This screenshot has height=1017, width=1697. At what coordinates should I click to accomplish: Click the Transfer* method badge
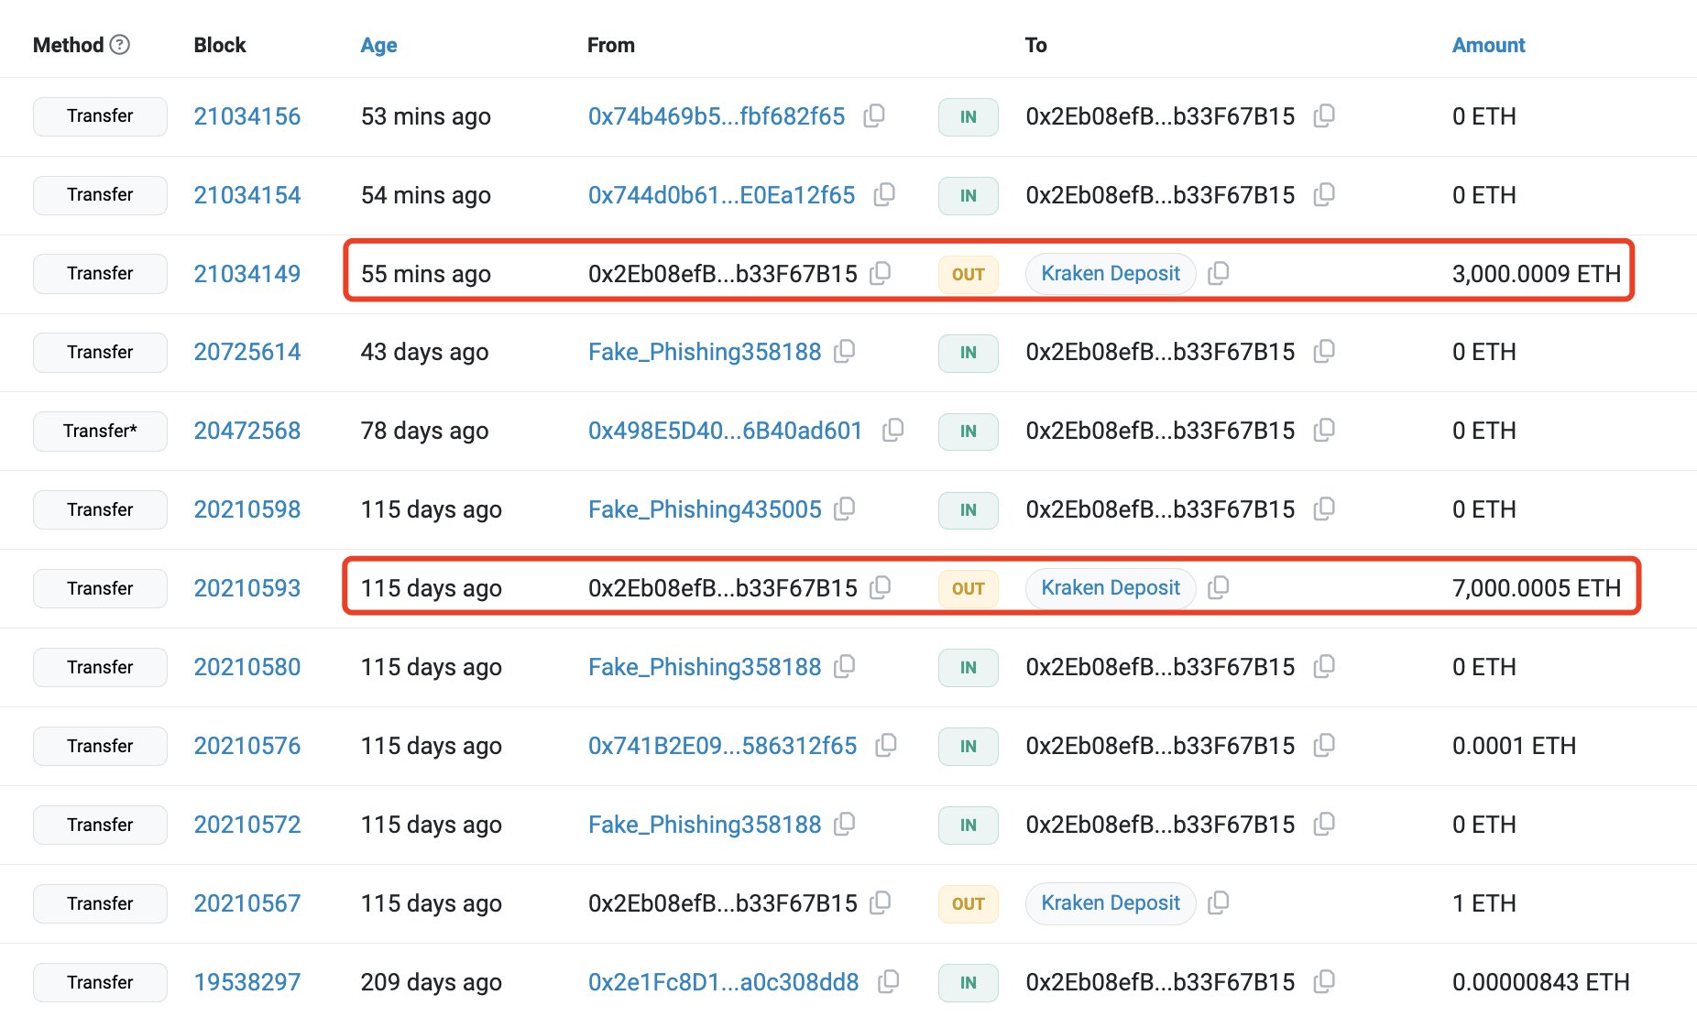pos(100,431)
